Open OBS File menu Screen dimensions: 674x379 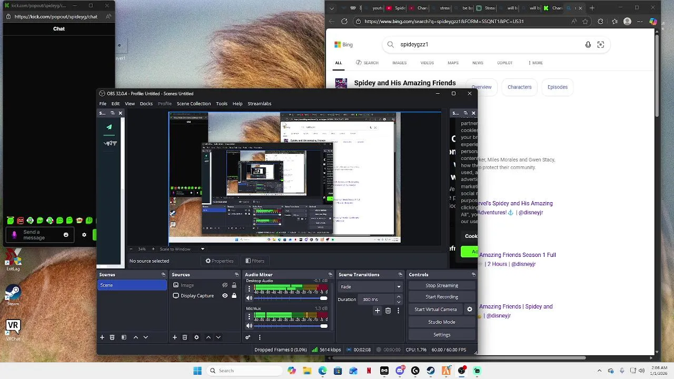tap(103, 104)
